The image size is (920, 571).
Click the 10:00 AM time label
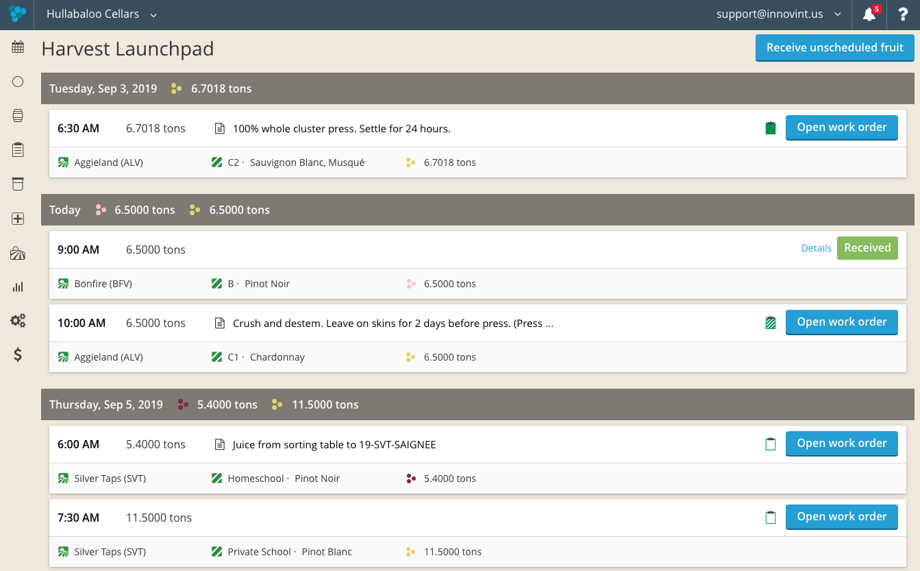pyautogui.click(x=82, y=323)
